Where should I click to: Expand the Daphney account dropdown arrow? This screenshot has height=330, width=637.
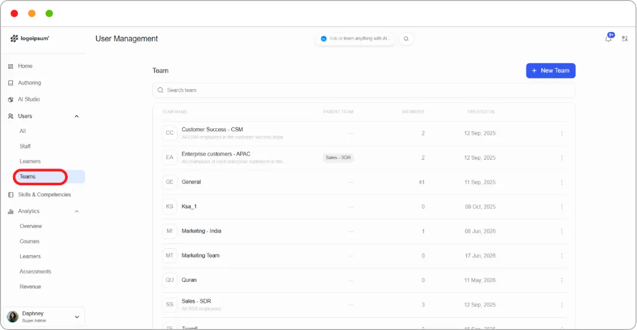[77, 317]
